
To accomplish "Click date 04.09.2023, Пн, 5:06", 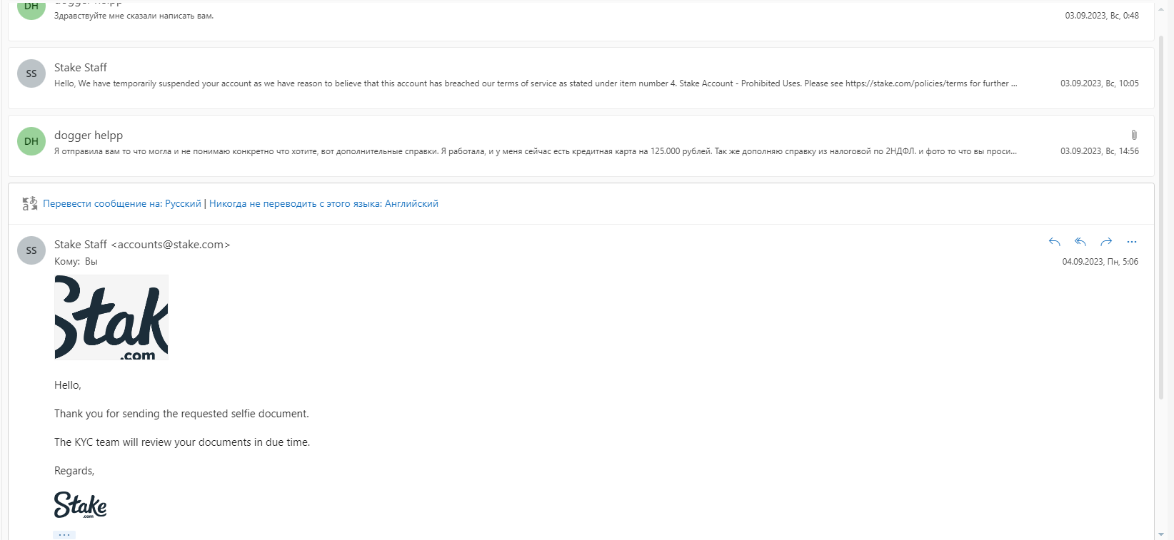I will tap(1100, 262).
